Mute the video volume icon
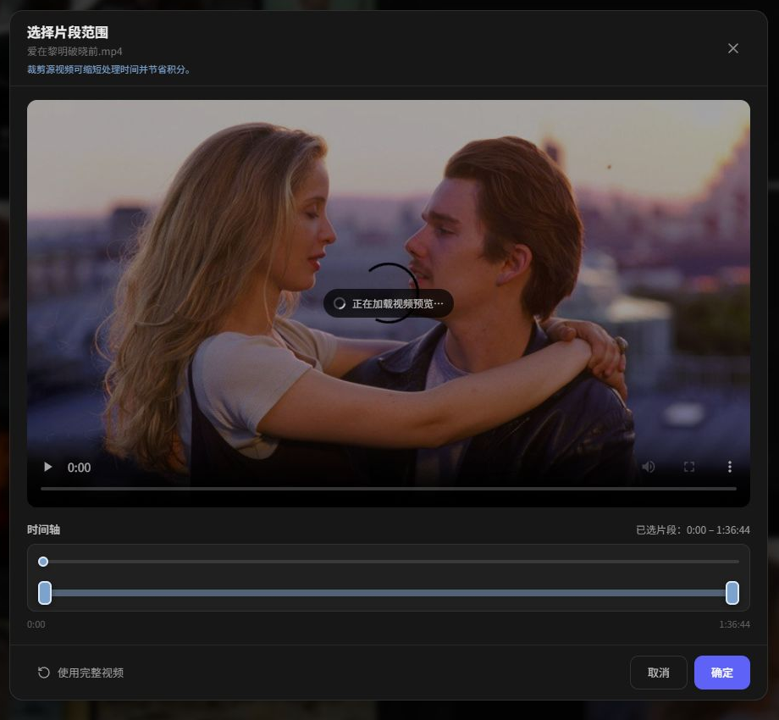 [649, 467]
